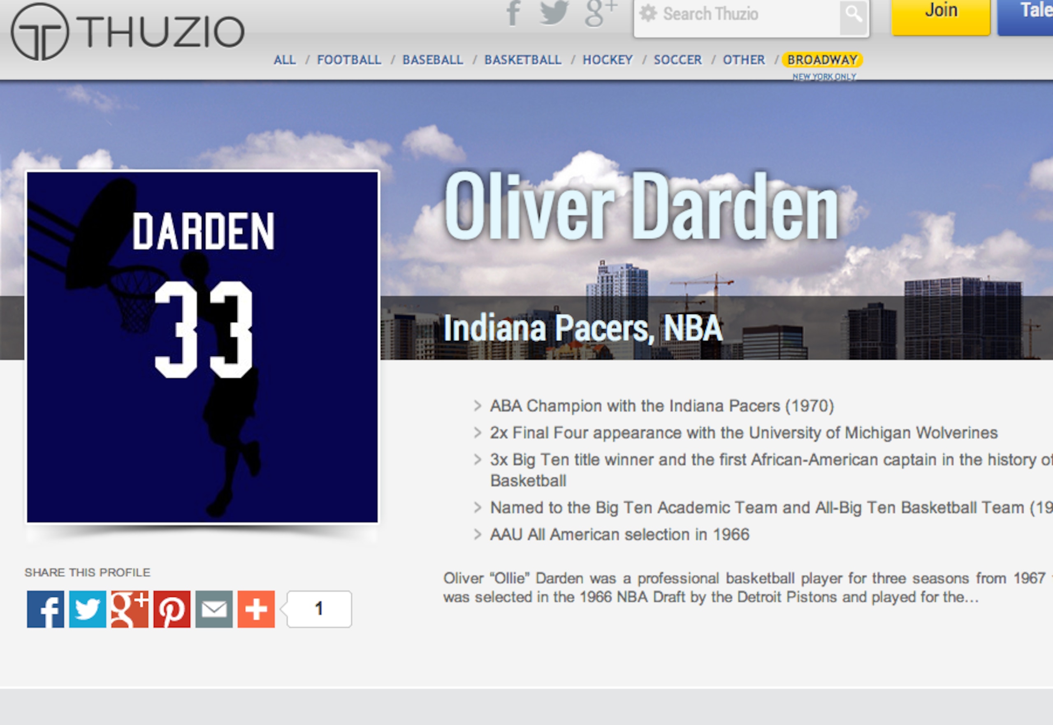
Task: Open the BROADWAY category
Action: (x=823, y=60)
